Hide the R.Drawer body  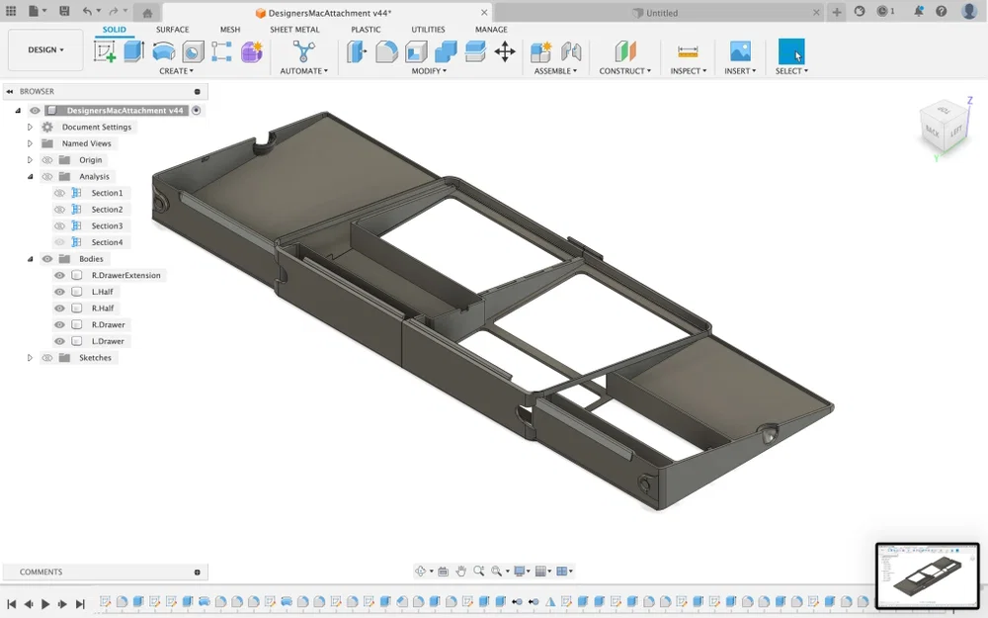pos(59,324)
